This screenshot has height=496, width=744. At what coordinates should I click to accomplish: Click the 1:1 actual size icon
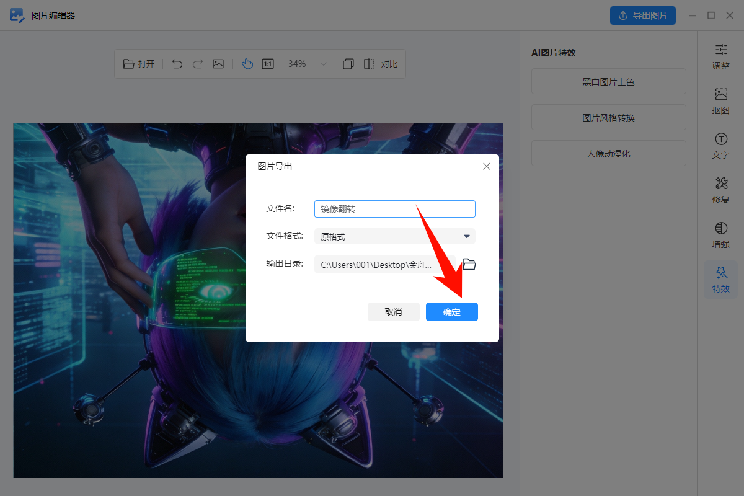pyautogui.click(x=268, y=64)
